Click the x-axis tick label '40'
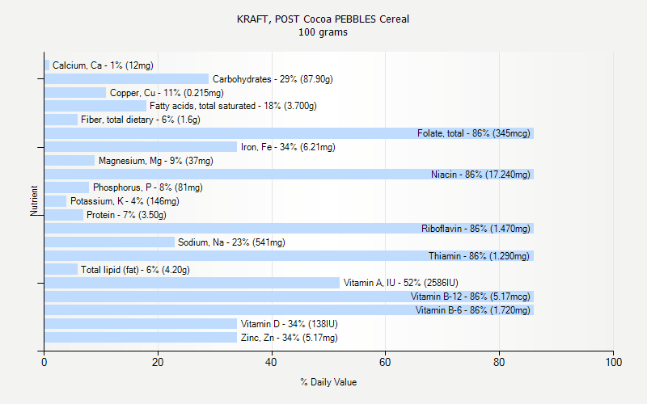Viewport: 647px width, 404px height. click(x=271, y=362)
